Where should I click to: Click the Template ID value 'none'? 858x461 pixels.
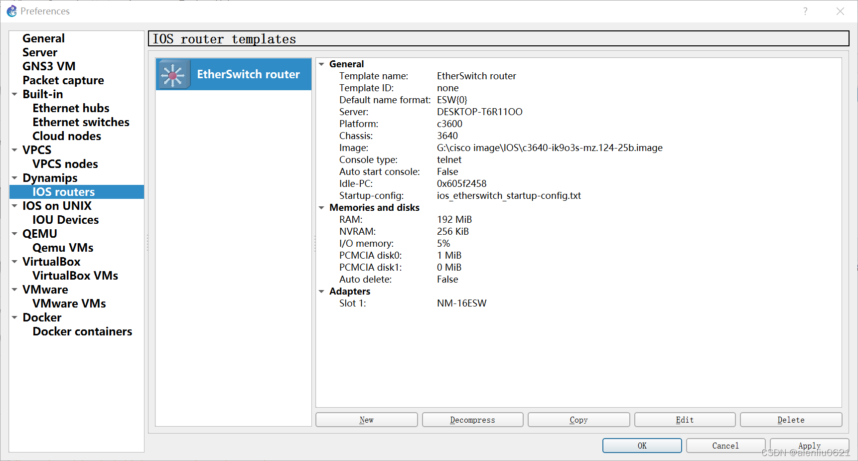448,88
